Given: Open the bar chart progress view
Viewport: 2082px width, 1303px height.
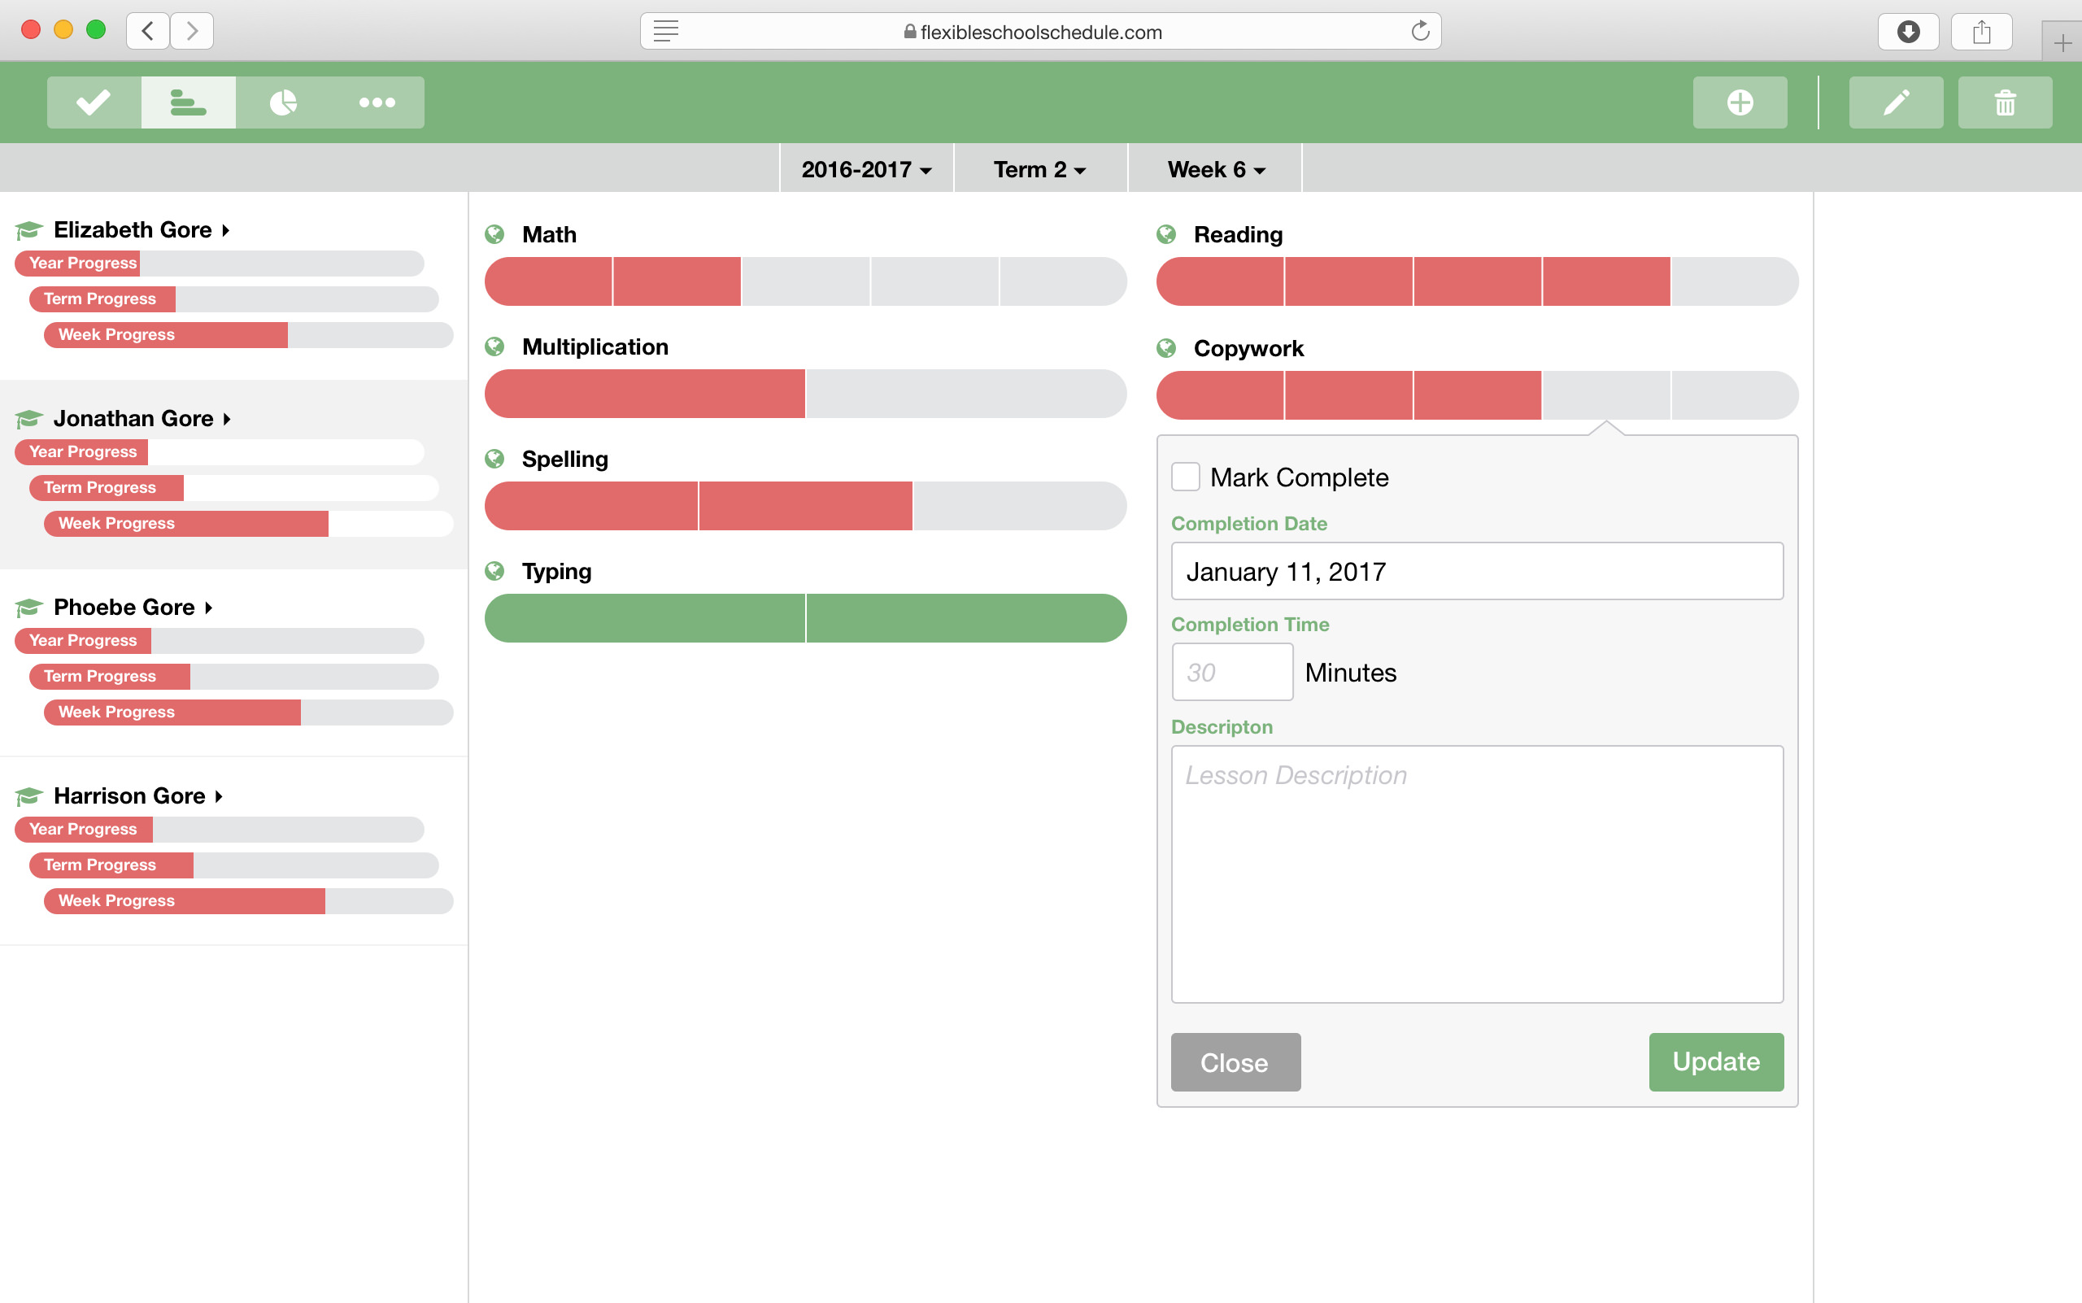Looking at the screenshot, I should [x=188, y=102].
